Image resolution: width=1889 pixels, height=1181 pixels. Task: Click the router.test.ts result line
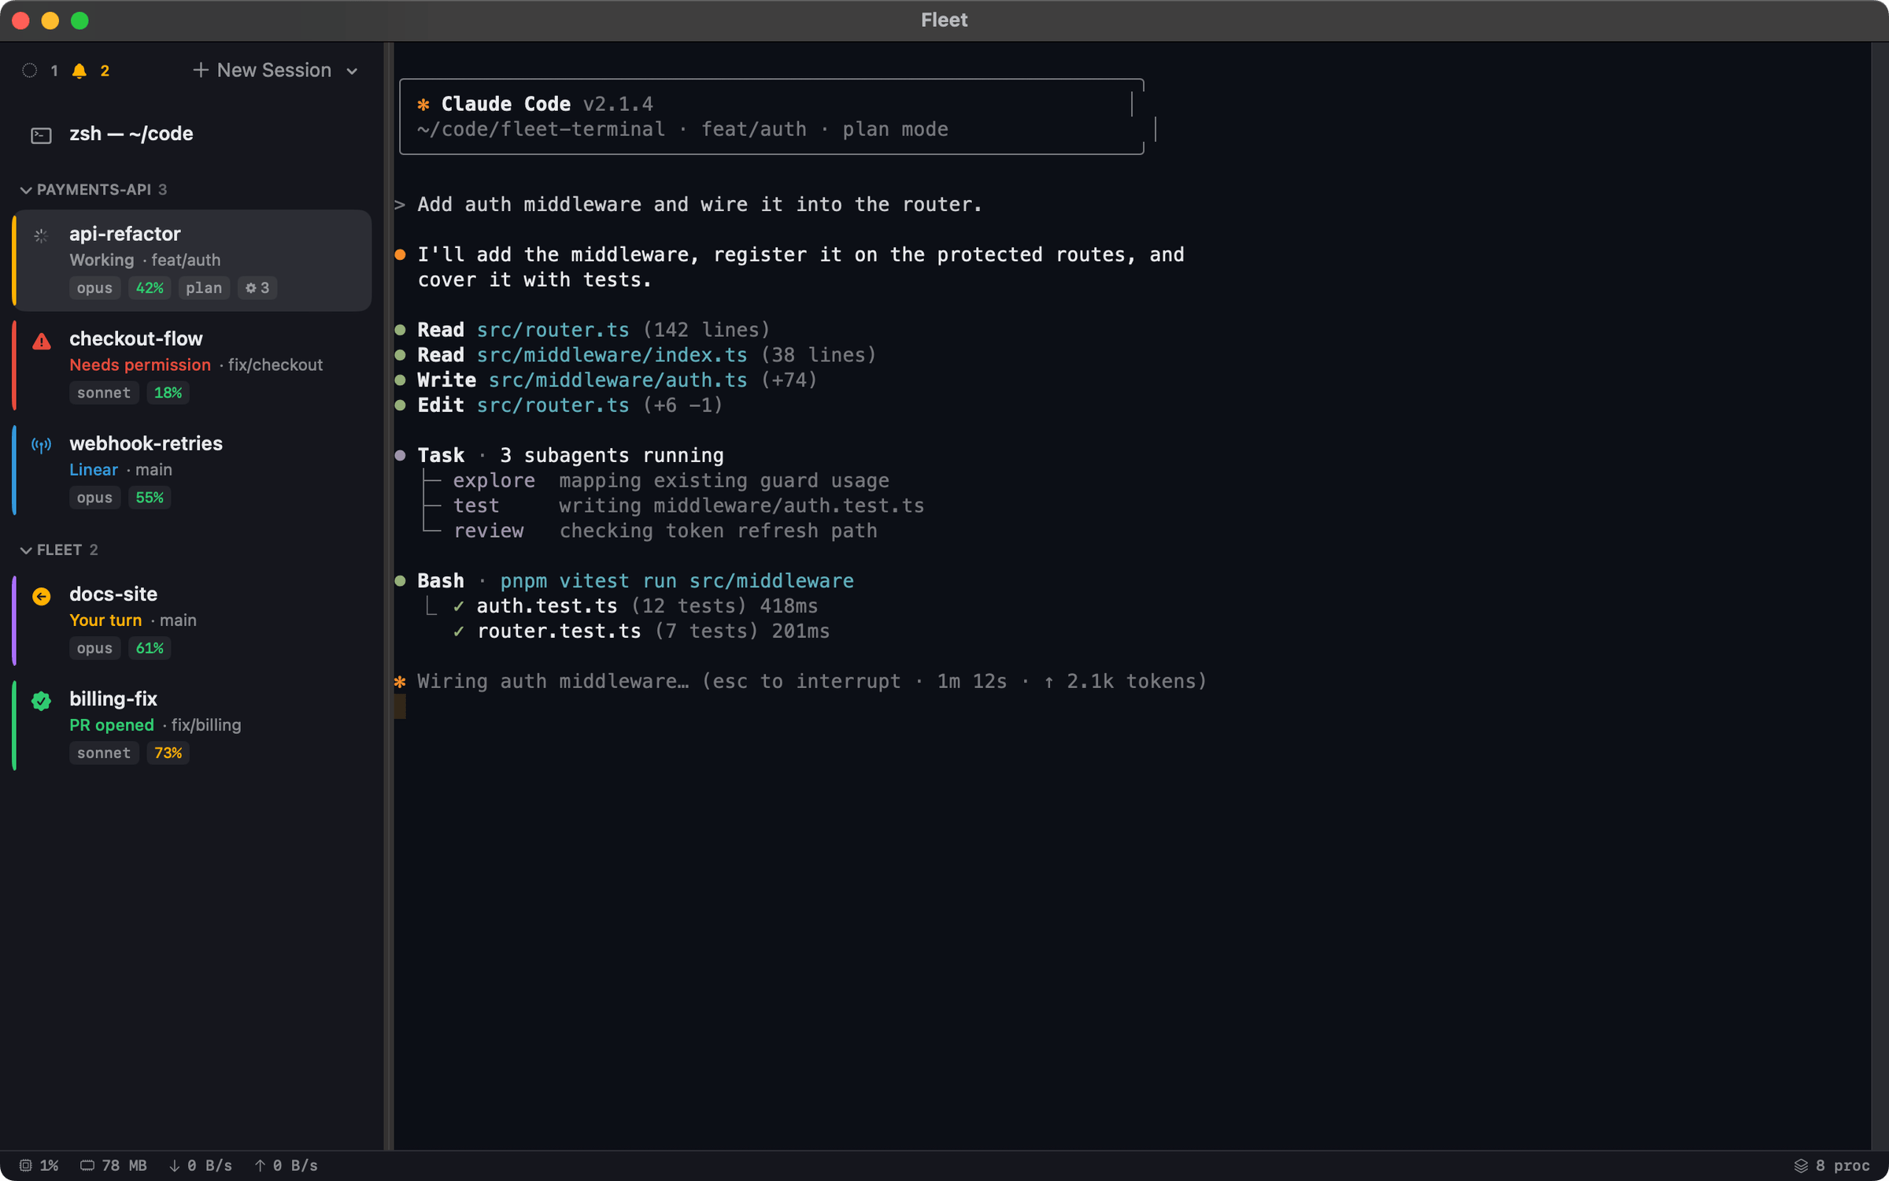641,631
